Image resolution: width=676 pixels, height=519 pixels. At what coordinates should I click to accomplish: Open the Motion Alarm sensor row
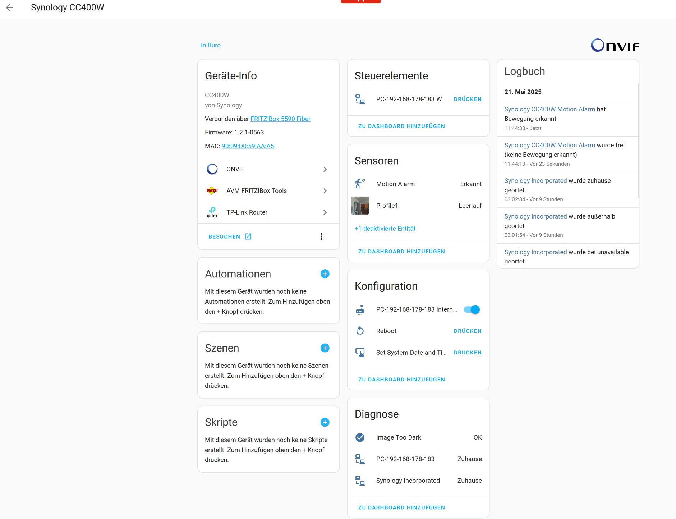[x=418, y=184]
